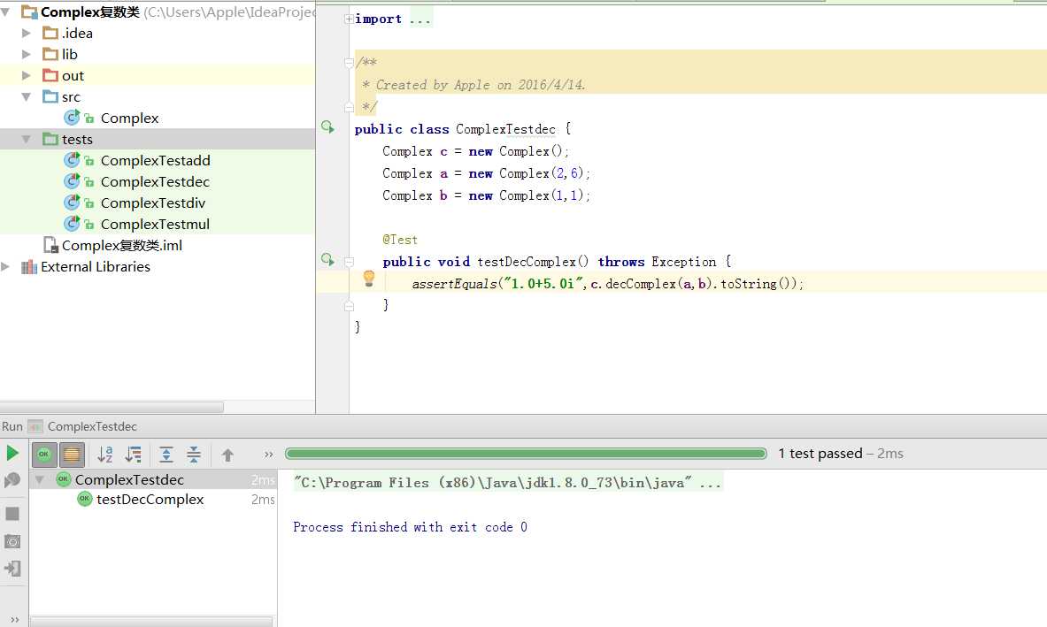Image resolution: width=1047 pixels, height=627 pixels.
Task: Click the test tree horizontal scrollbar
Action: pos(151,621)
